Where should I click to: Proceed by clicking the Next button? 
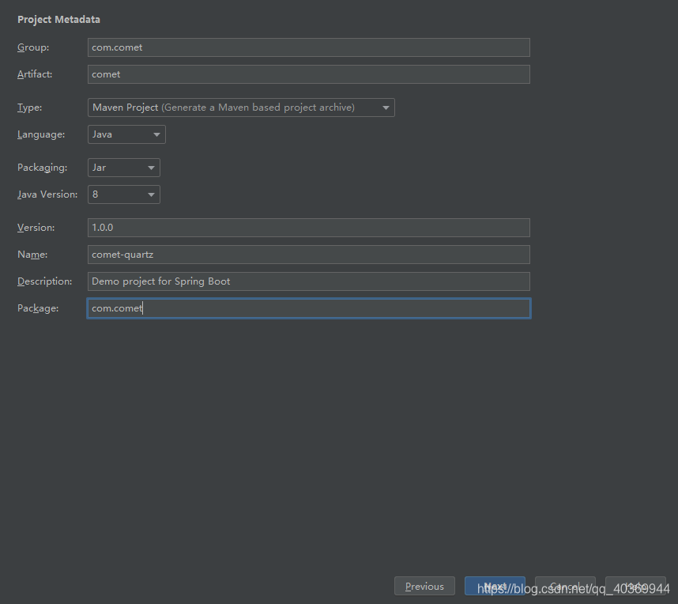point(495,587)
